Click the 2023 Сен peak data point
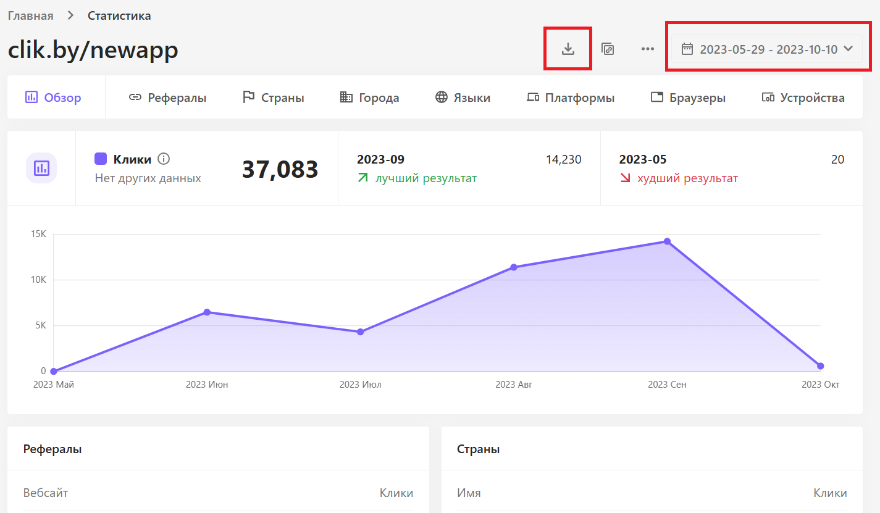The height and width of the screenshot is (513, 880). click(667, 241)
